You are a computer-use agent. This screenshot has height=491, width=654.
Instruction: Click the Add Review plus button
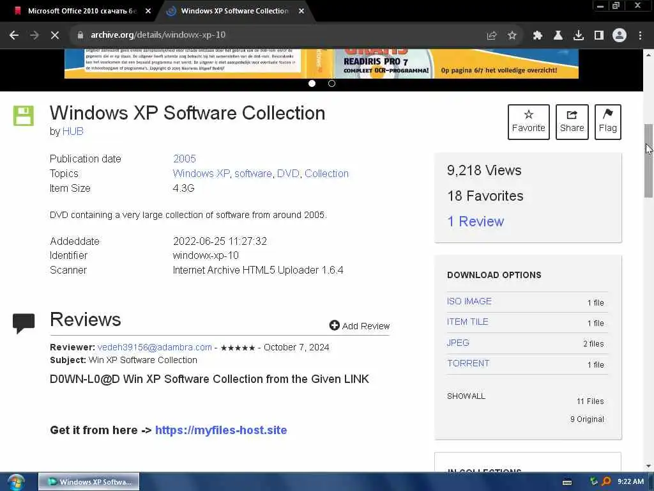pyautogui.click(x=359, y=325)
